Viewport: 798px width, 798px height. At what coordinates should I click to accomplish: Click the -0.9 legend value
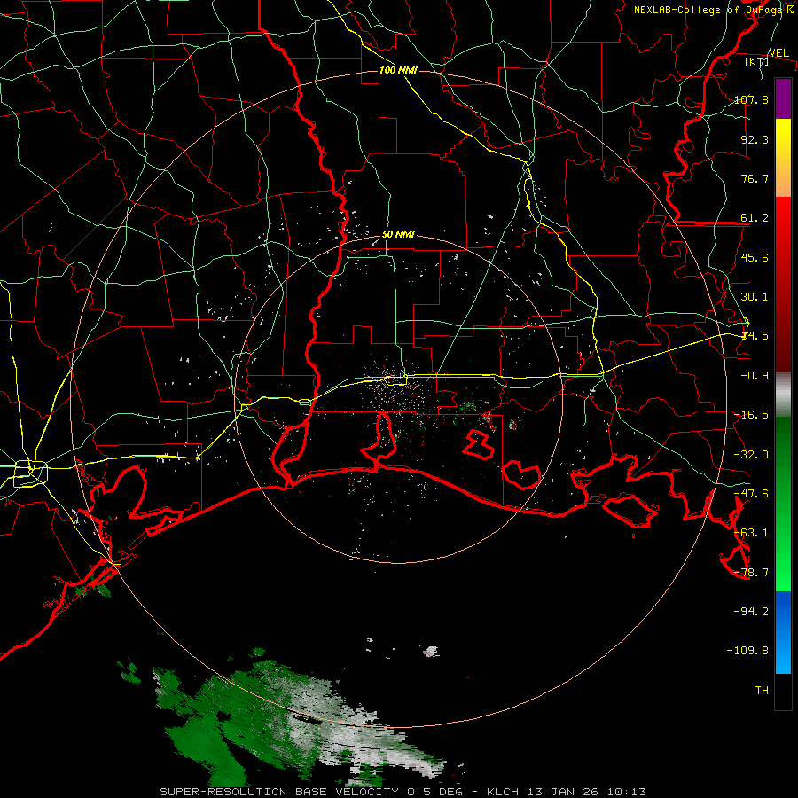coord(755,376)
